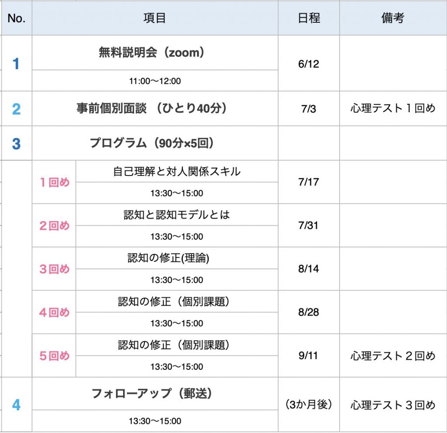Viewport: 447px width, 433px height.
Task: Select the 備考 header cell
Action: click(x=393, y=18)
